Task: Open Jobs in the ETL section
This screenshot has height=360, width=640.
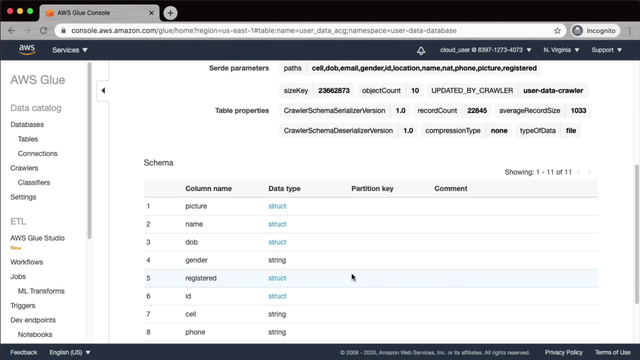Action: 18,276
